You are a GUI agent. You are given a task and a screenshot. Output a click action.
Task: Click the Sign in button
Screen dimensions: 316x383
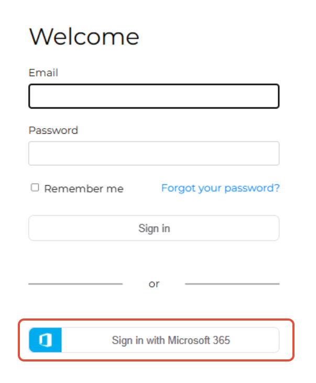click(x=154, y=228)
